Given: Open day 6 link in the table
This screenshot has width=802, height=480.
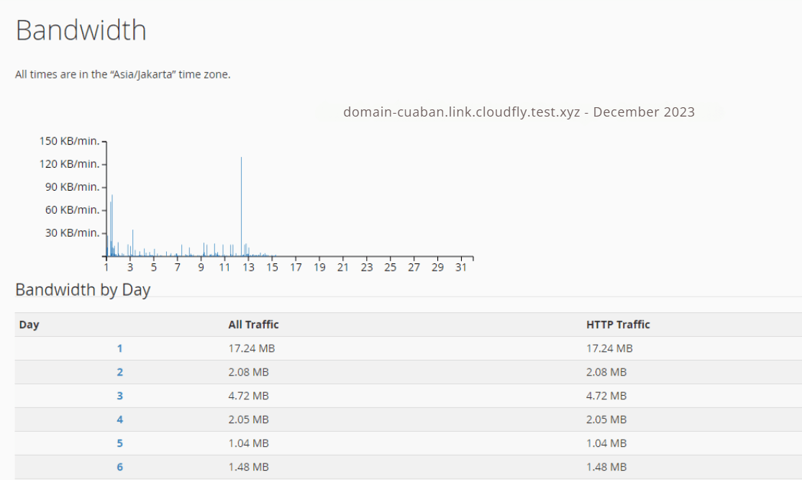Looking at the screenshot, I should (119, 467).
